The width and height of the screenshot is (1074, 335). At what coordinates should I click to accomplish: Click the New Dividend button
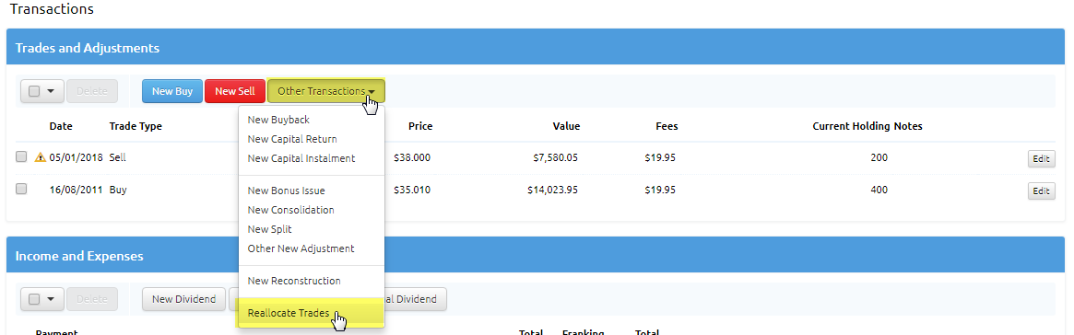pyautogui.click(x=183, y=299)
